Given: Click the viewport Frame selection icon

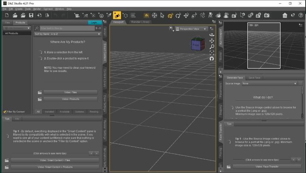Looking at the screenshot, I should (x=212, y=53).
